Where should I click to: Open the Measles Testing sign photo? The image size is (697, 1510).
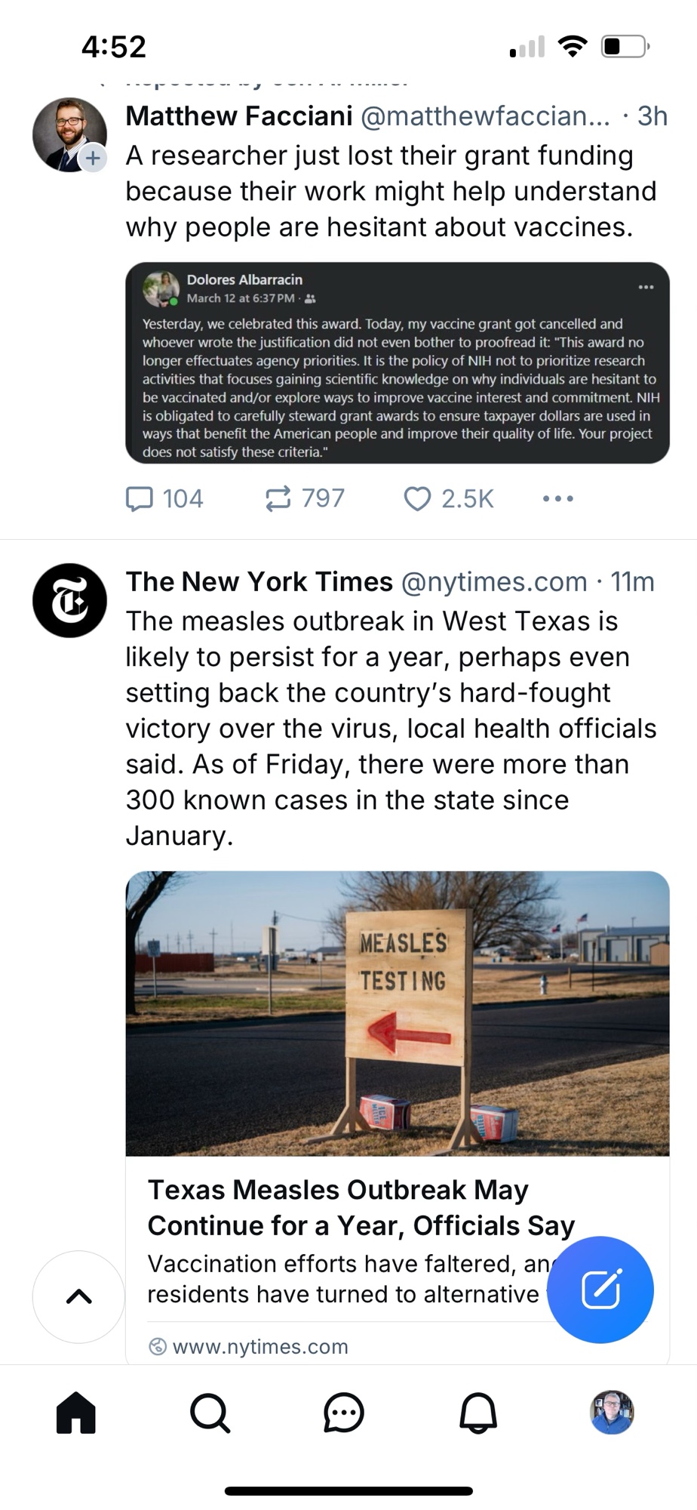point(398,1013)
